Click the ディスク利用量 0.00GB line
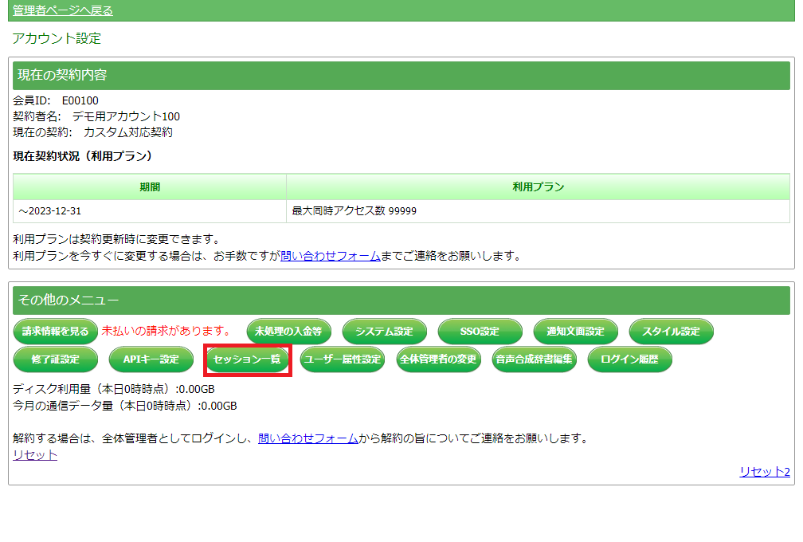 (114, 389)
